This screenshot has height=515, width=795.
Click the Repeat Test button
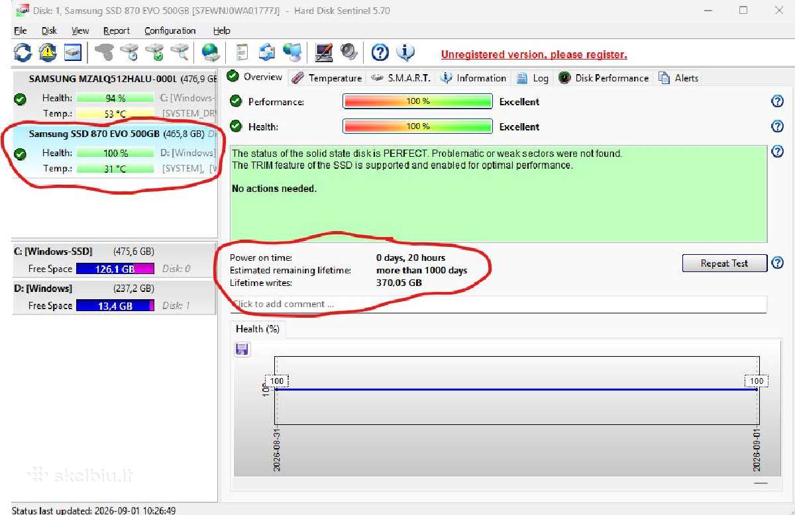(724, 263)
